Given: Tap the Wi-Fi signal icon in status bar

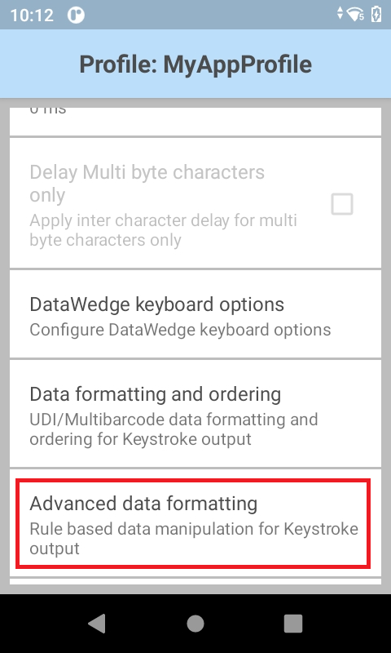Looking at the screenshot, I should coord(356,15).
